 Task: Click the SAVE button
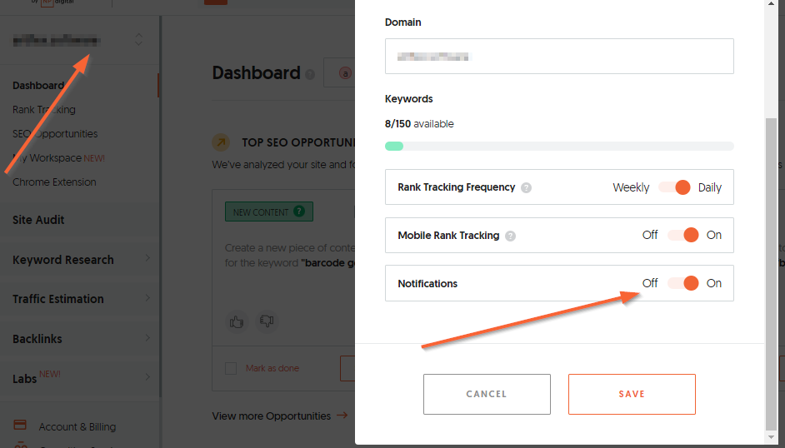coord(632,394)
